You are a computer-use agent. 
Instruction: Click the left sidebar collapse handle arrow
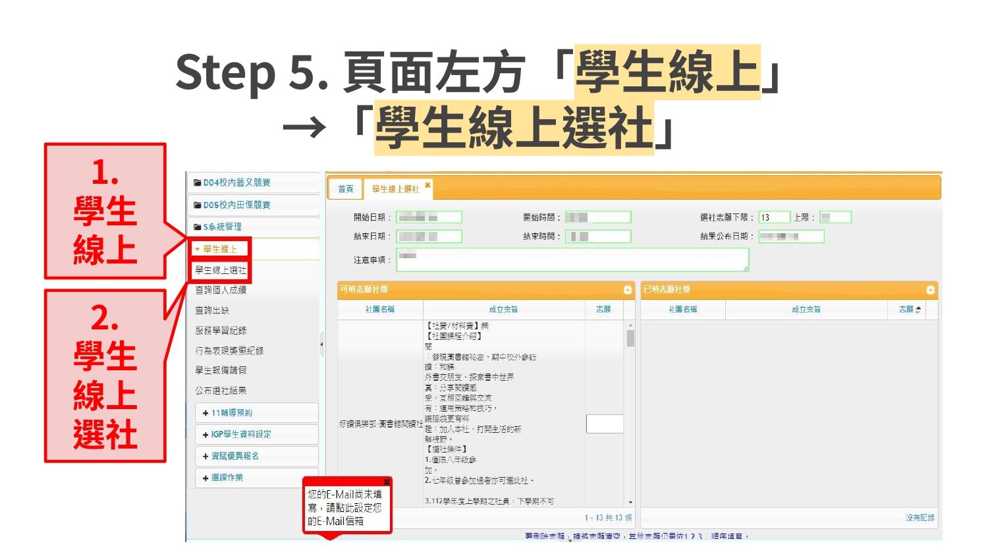321,344
